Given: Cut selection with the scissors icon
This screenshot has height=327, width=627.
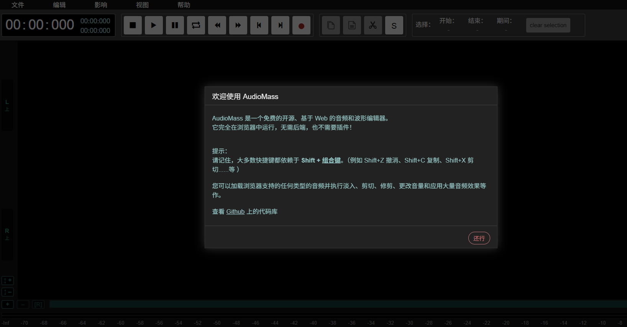Looking at the screenshot, I should pyautogui.click(x=373, y=25).
